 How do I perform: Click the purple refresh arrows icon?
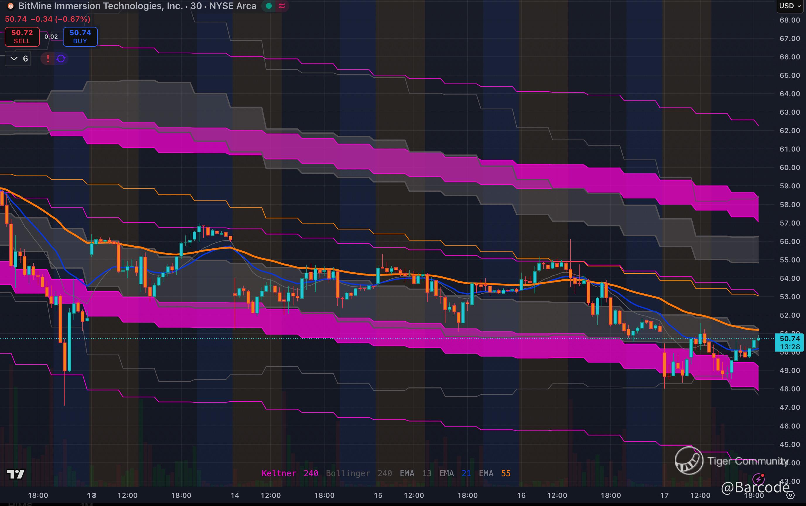click(x=61, y=58)
